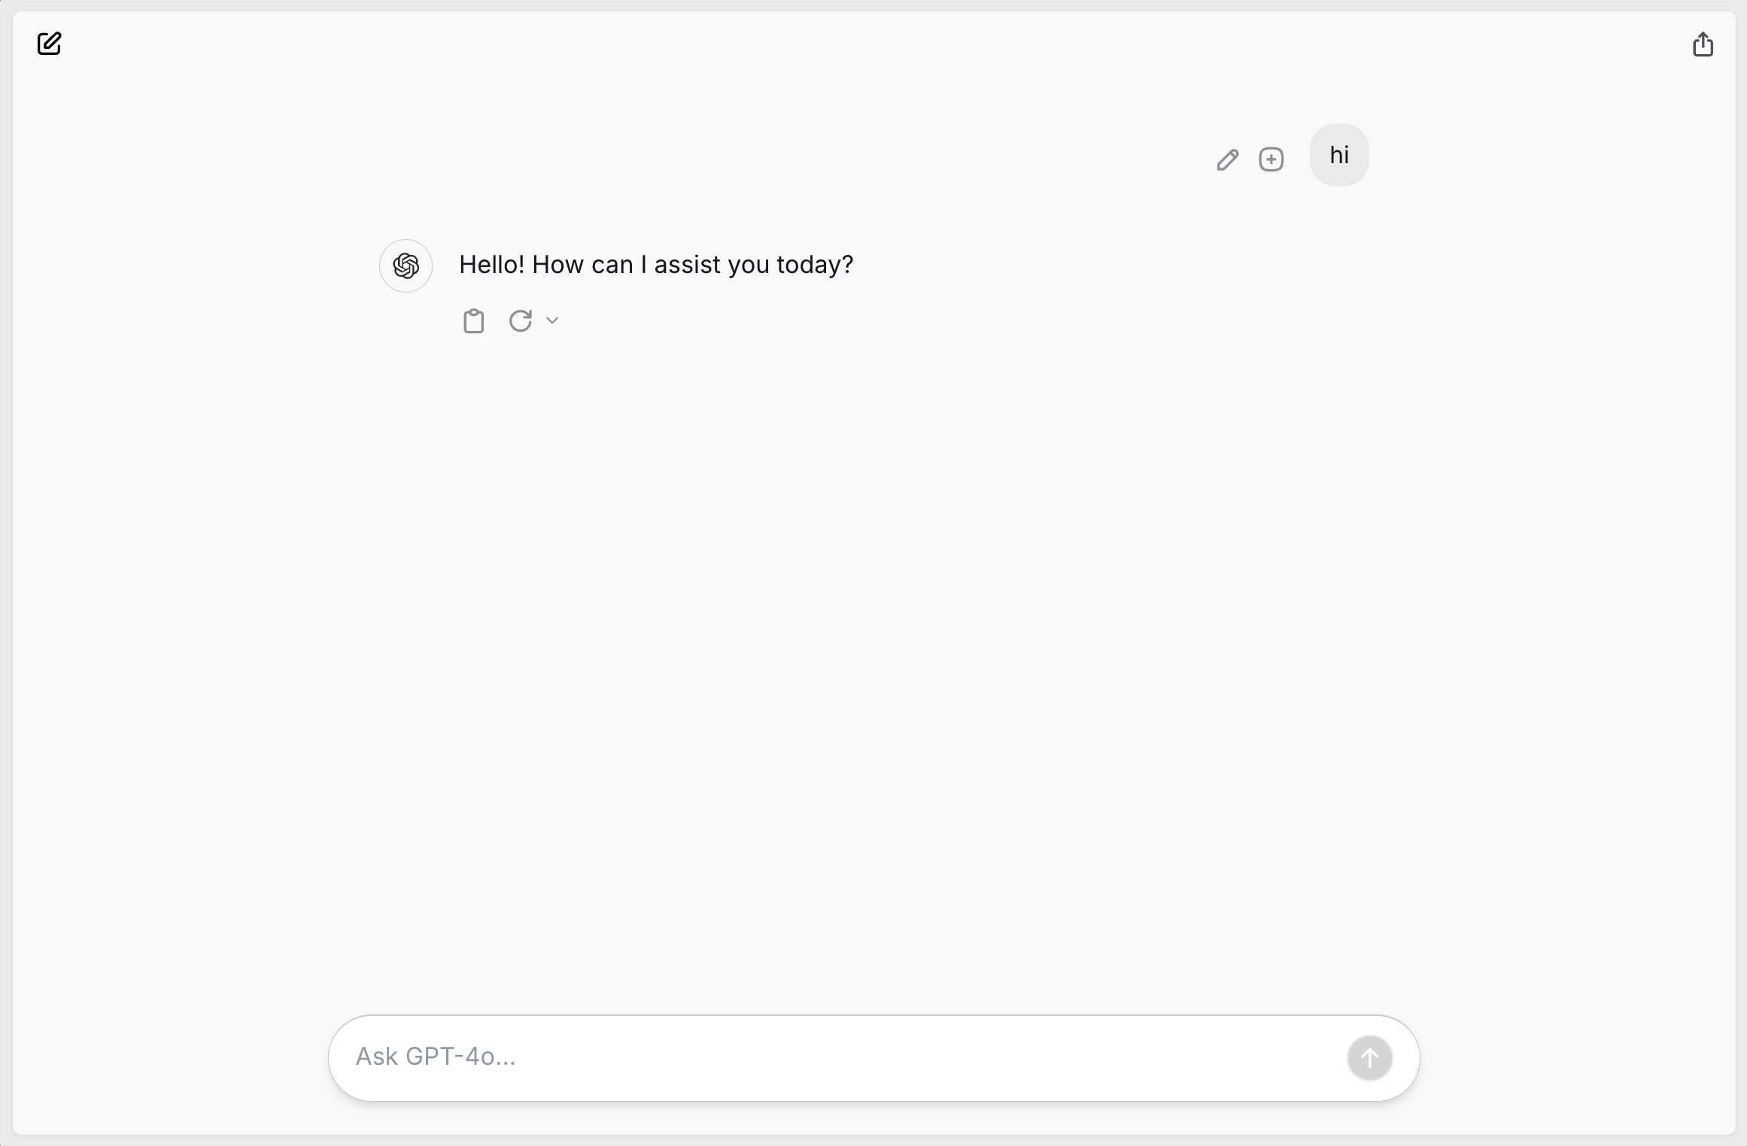The width and height of the screenshot is (1747, 1146).
Task: Select the greeting "Hello! How can I assist you today?"
Action: (655, 265)
